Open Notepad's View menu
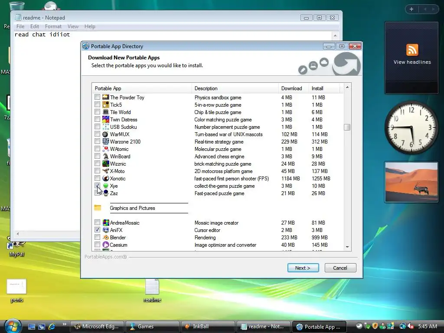 [73, 26]
